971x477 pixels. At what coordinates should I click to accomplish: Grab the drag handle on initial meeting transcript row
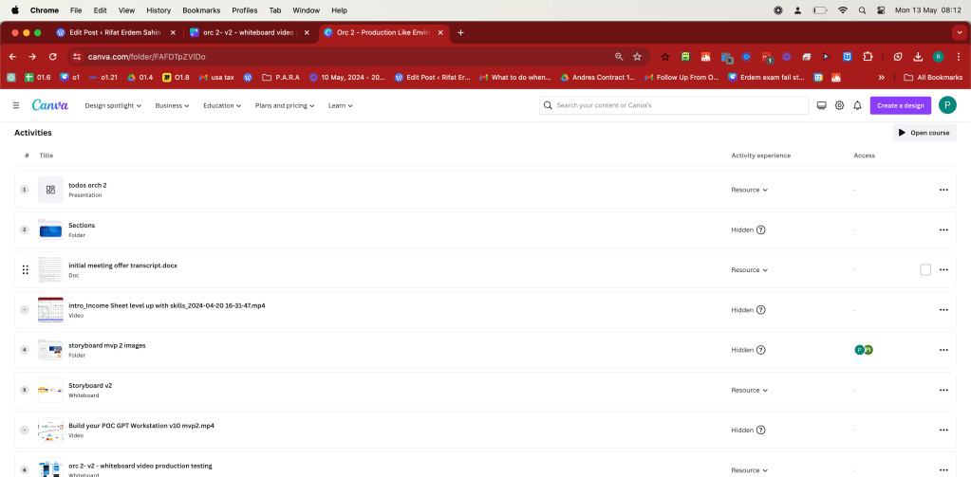click(25, 269)
